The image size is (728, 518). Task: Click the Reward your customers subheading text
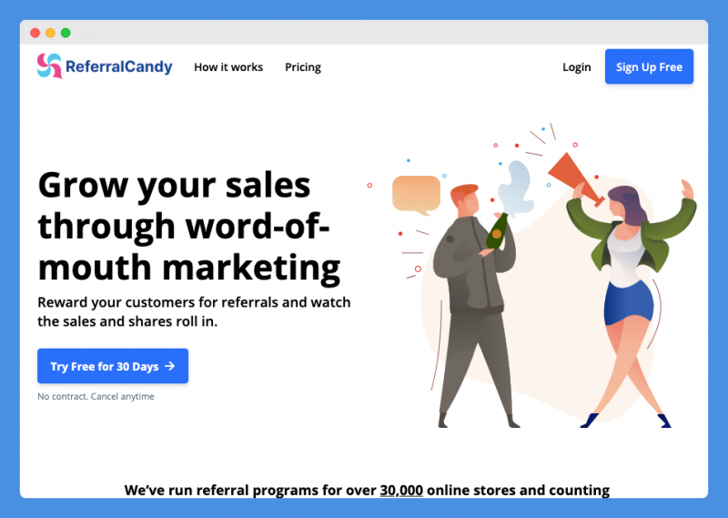[x=194, y=311]
